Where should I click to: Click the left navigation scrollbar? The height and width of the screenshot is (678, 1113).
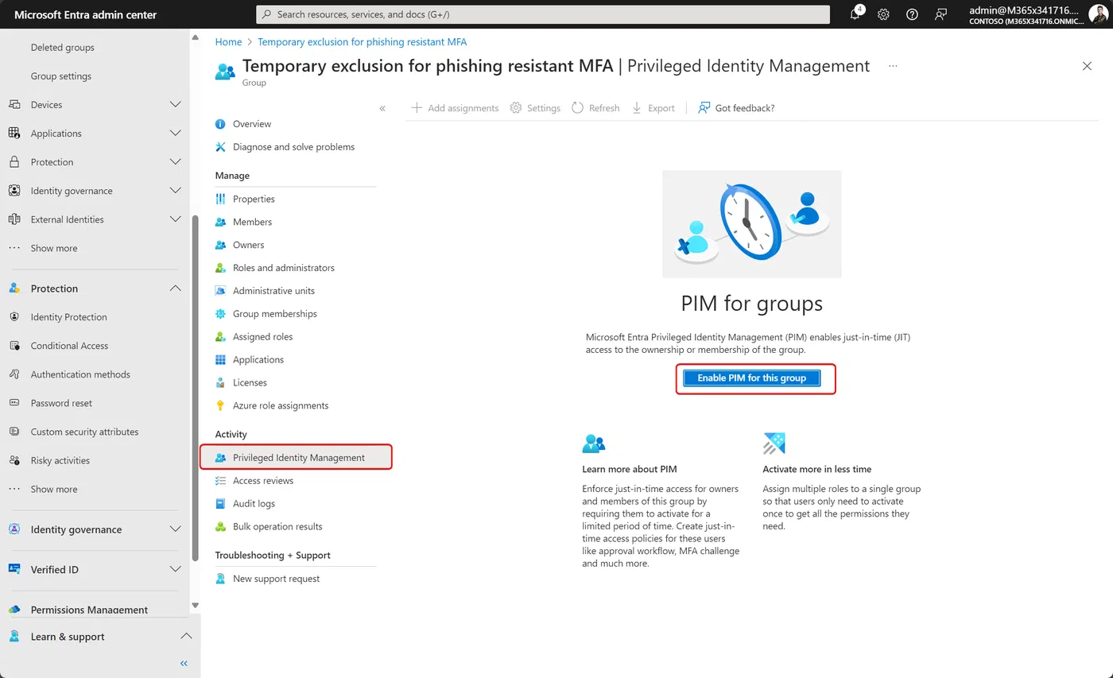tap(196, 386)
